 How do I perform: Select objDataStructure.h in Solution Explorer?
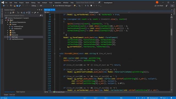coord(18,39)
